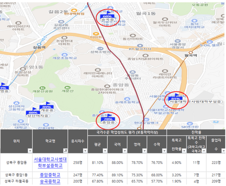Click the 래미안6단지 아파트 building icon
The image size is (226, 186).
tap(18, 23)
